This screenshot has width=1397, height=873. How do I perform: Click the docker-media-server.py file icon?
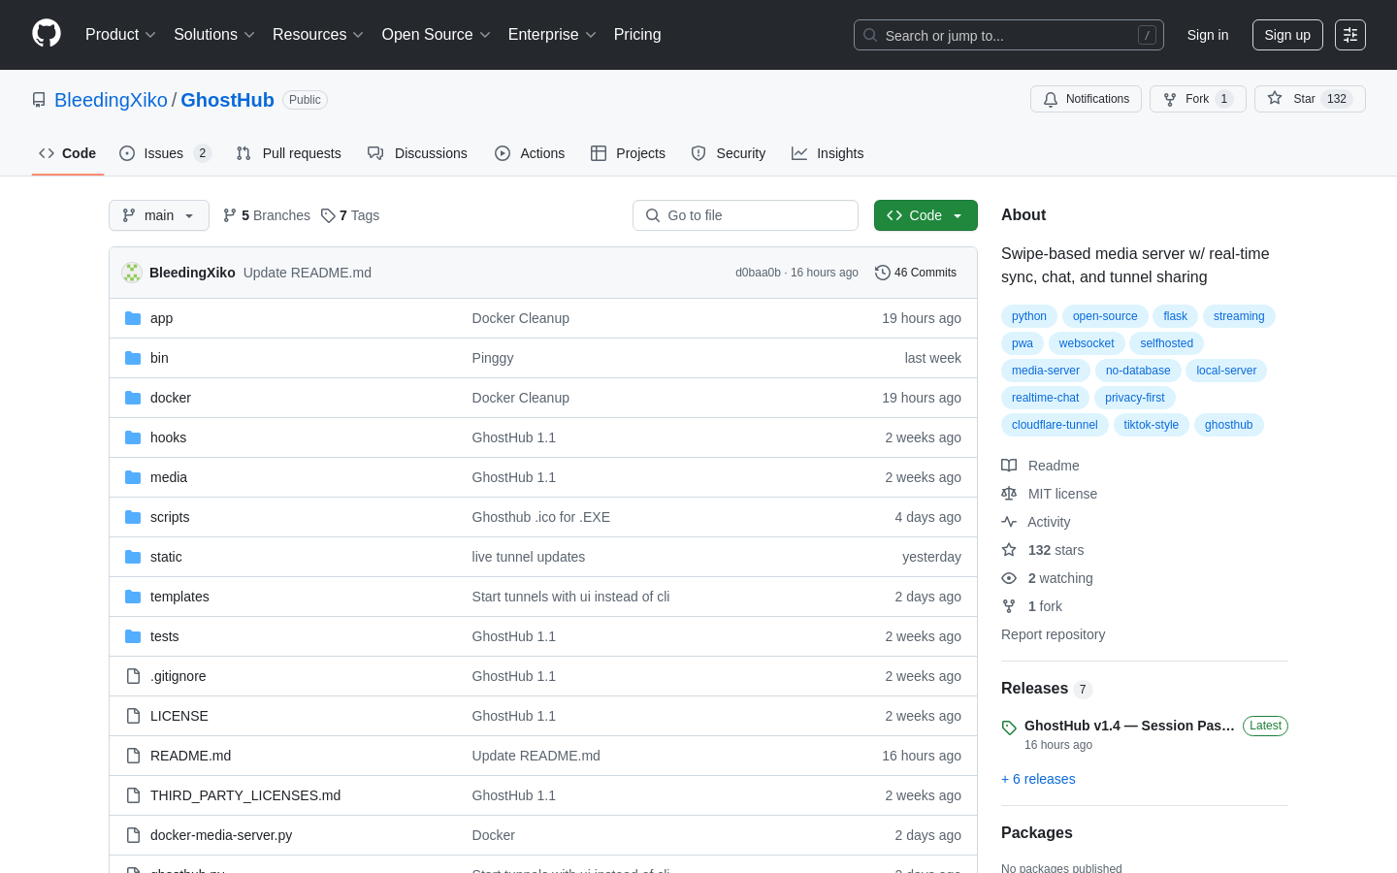pos(133,835)
